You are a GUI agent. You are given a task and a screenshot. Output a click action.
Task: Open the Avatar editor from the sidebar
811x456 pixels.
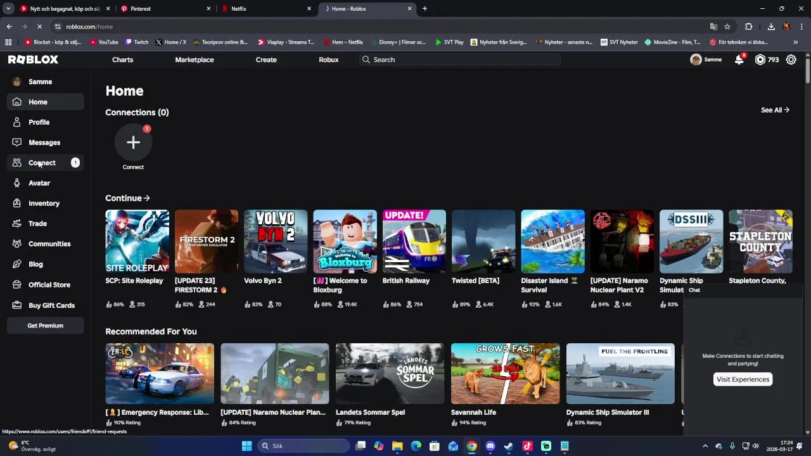pos(45,183)
